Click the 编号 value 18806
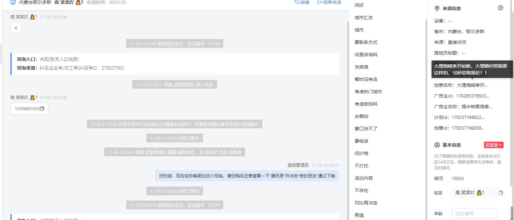 click(458, 178)
